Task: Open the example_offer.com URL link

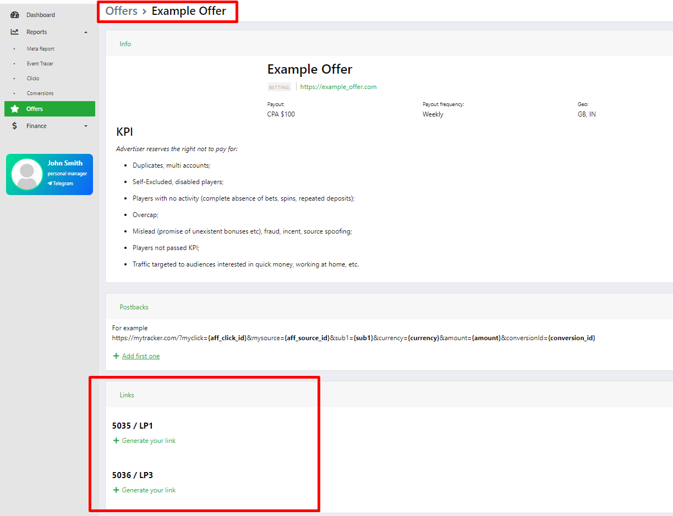Action: 338,87
